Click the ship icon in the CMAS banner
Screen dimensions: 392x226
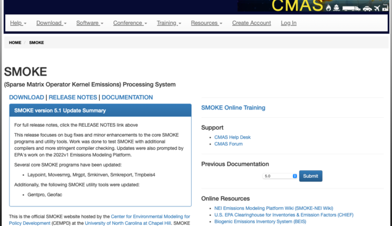(x=337, y=8)
